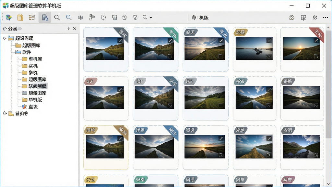Click the 单机版 label in the toolbar
The width and height of the screenshot is (332, 187).
pos(200,18)
